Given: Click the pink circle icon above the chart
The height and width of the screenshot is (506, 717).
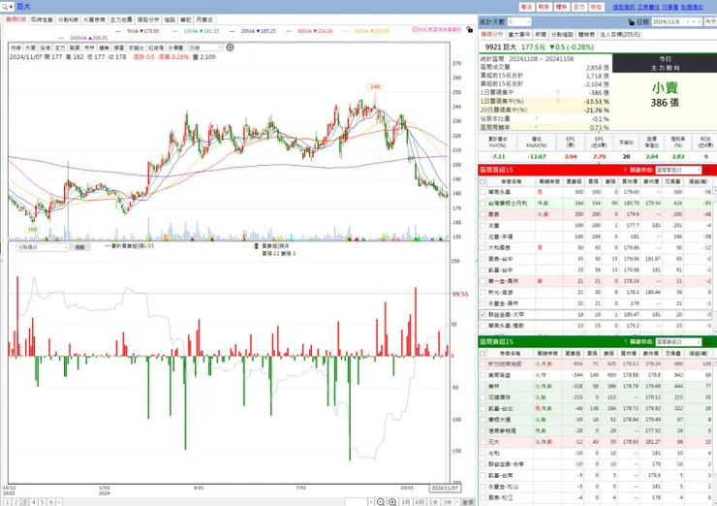Looking at the screenshot, I should coord(416,30).
